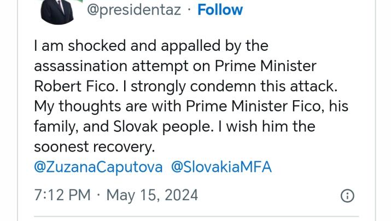391x221 pixels.
Task: Click the May 15, 2024 date
Action: tap(152, 195)
